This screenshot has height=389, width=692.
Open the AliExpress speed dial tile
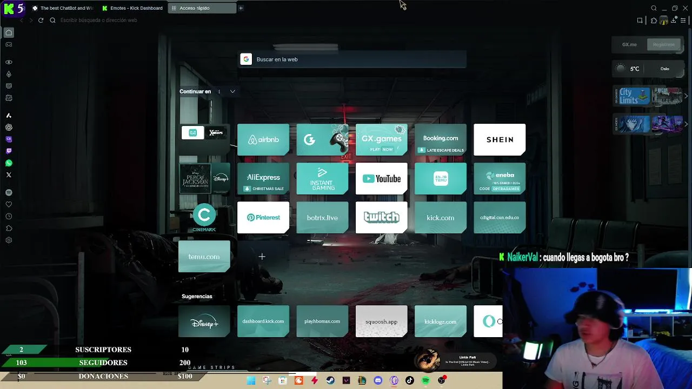(263, 178)
